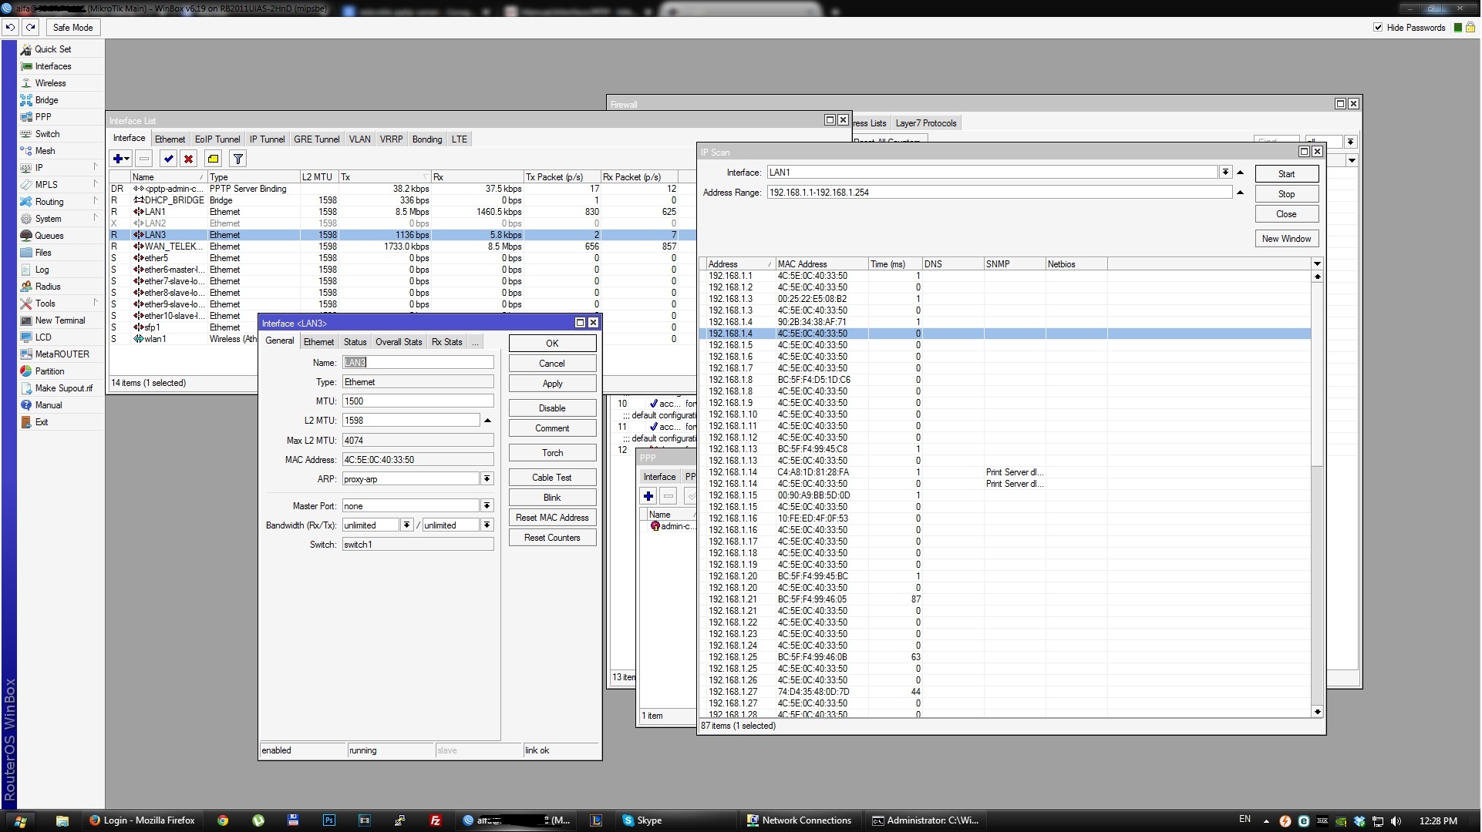Click the IP Scan vertical scrollbar down arrow
This screenshot has width=1482, height=832.
(x=1317, y=712)
